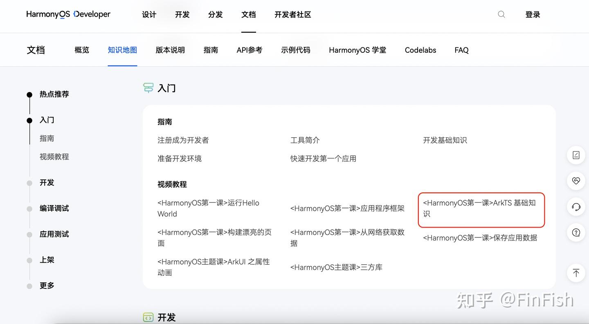The image size is (589, 324).
Task: Select 热点推荐 in the side navigation
Action: [x=54, y=94]
